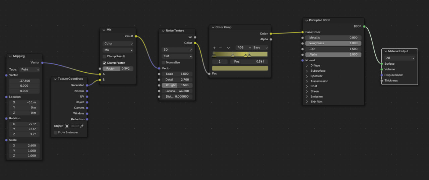Click the minus icon to delete a ramp stop
This screenshot has width=429, height=180.
[x=221, y=48]
